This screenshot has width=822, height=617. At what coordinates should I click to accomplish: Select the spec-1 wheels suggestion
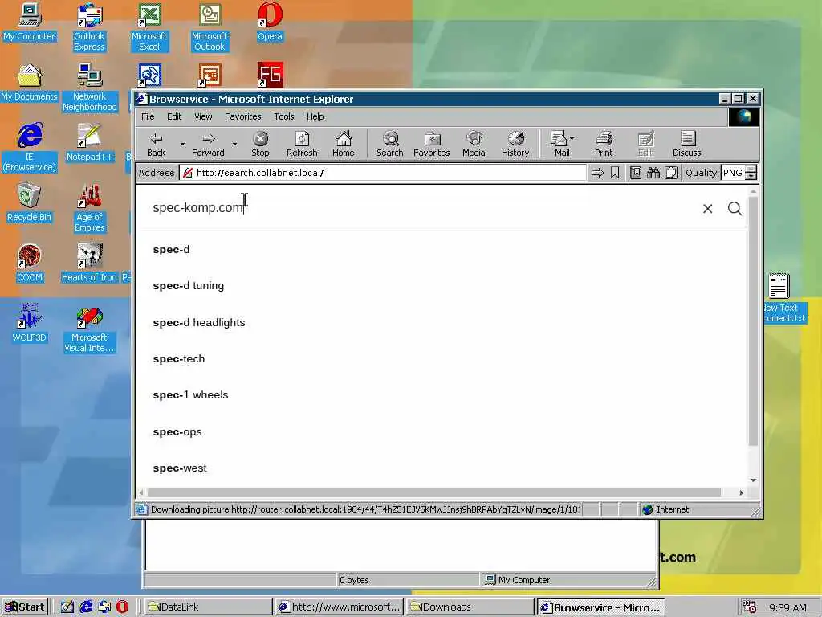[x=190, y=395]
